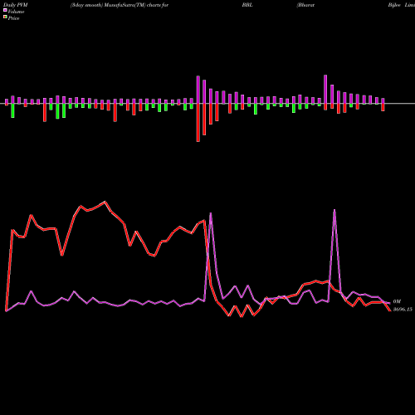Click the '0M' volume value label
This screenshot has width=415, height=415.
point(397,301)
